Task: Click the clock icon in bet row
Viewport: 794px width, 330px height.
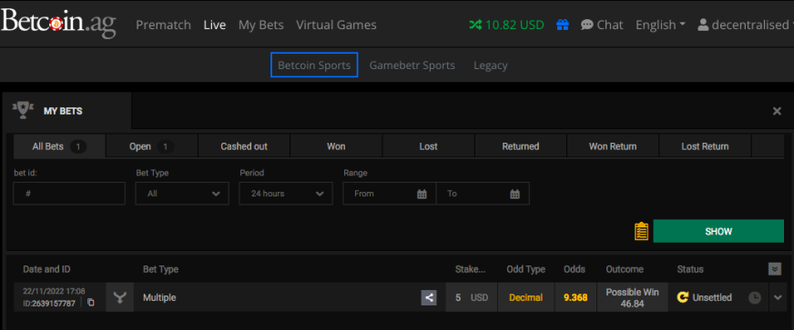Action: click(755, 297)
